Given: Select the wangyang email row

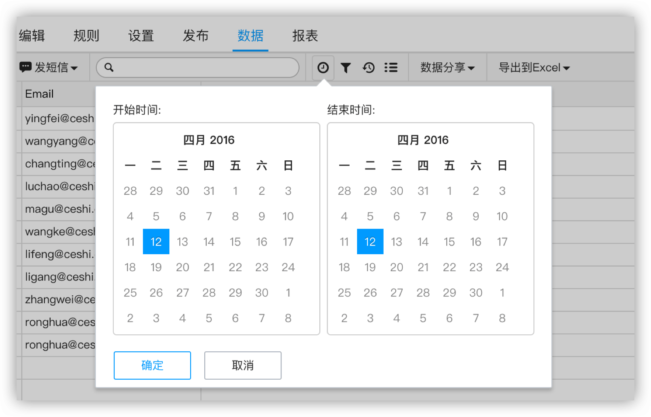Looking at the screenshot, I should (x=59, y=141).
